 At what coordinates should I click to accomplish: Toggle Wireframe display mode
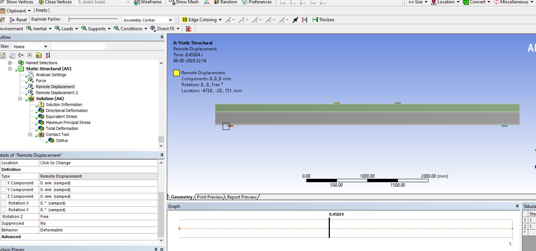(x=148, y=2)
